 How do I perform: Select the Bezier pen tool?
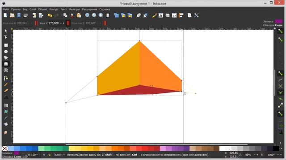coord(6,78)
